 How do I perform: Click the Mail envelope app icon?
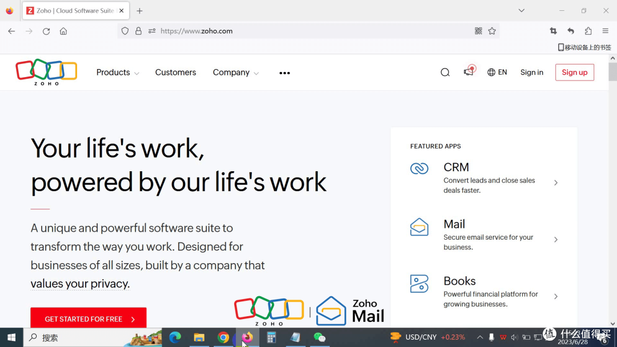pos(419,227)
